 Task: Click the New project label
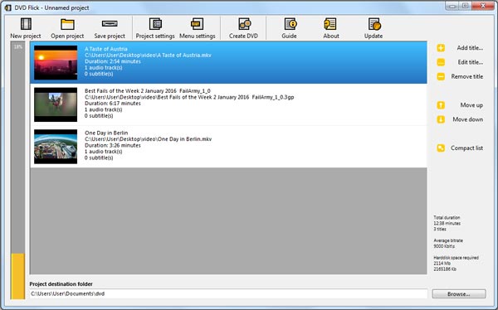tap(26, 36)
